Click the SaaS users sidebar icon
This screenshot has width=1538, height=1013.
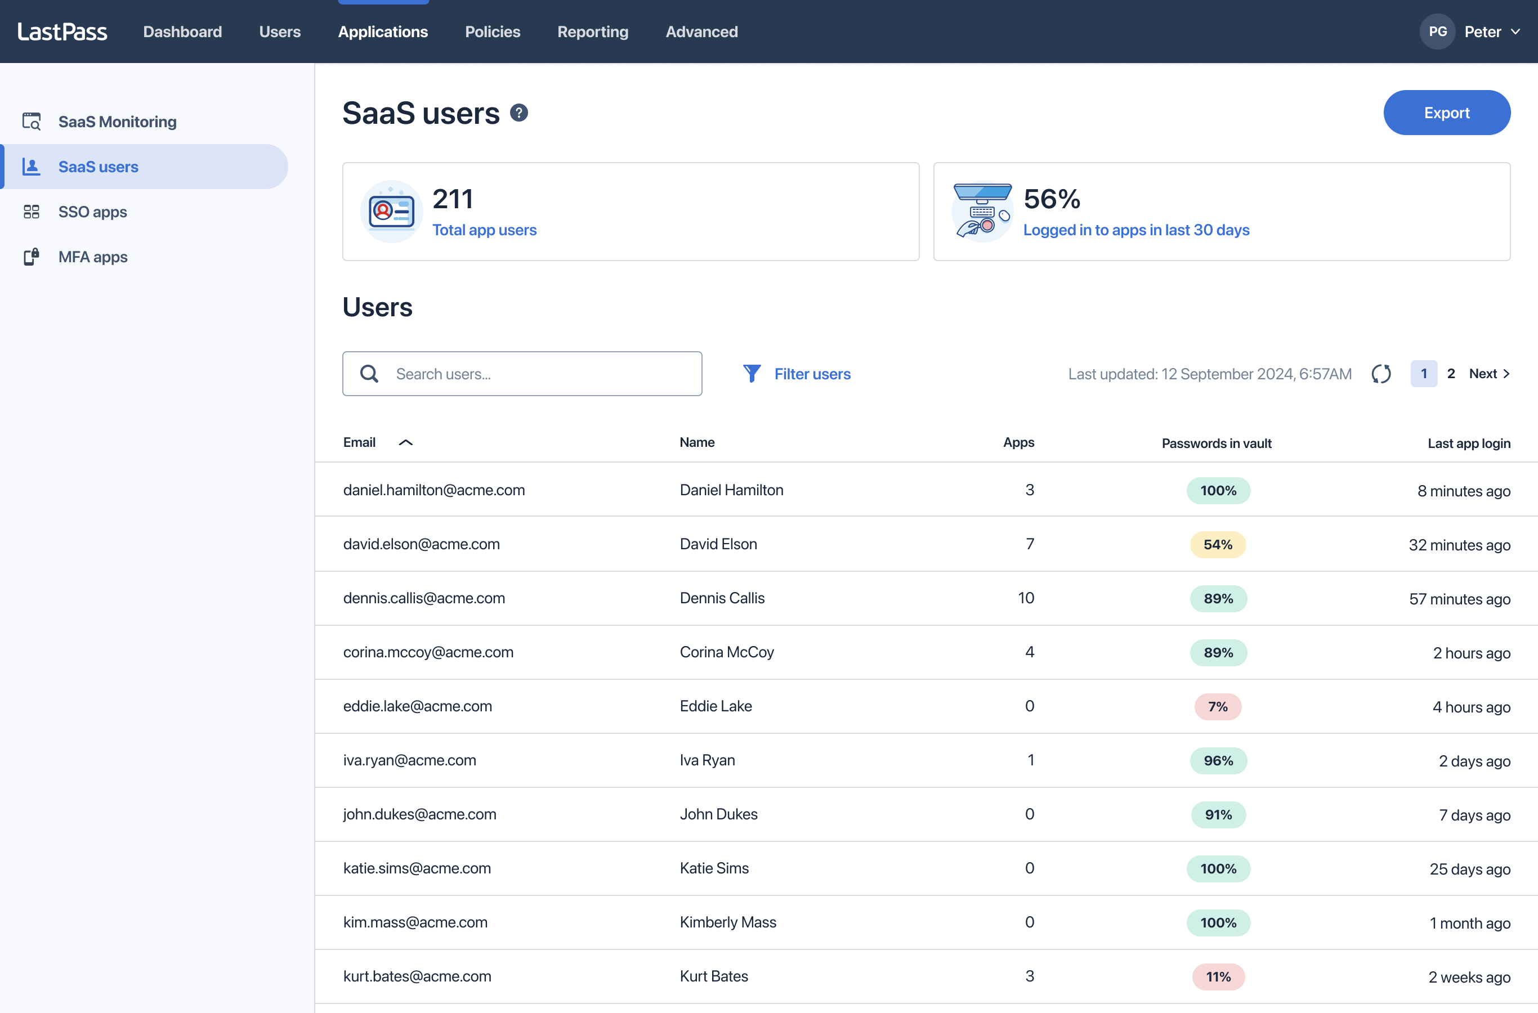(x=31, y=167)
